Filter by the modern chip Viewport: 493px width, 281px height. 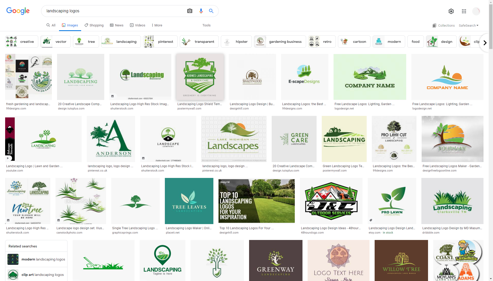[x=389, y=42]
